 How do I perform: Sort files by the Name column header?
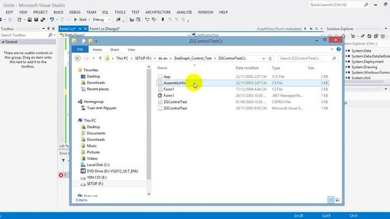pyautogui.click(x=162, y=68)
